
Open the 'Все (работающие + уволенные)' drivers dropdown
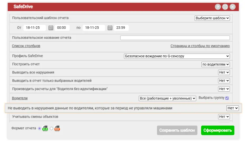[x=167, y=98]
